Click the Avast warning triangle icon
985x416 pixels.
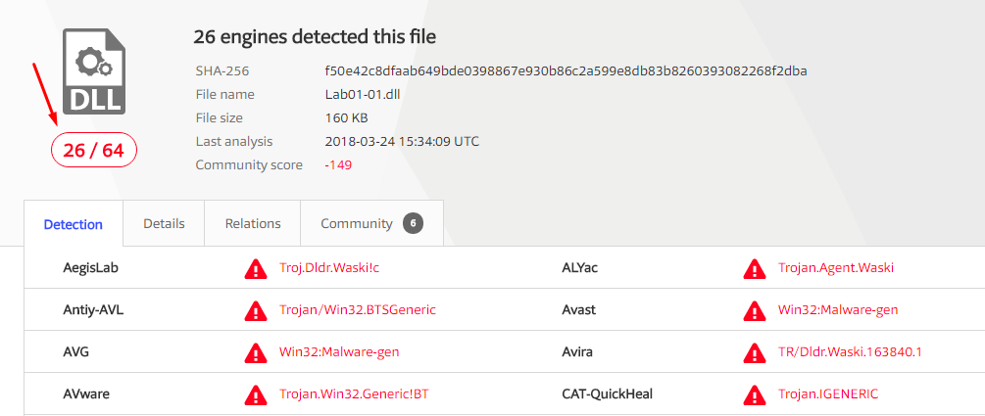pos(754,310)
